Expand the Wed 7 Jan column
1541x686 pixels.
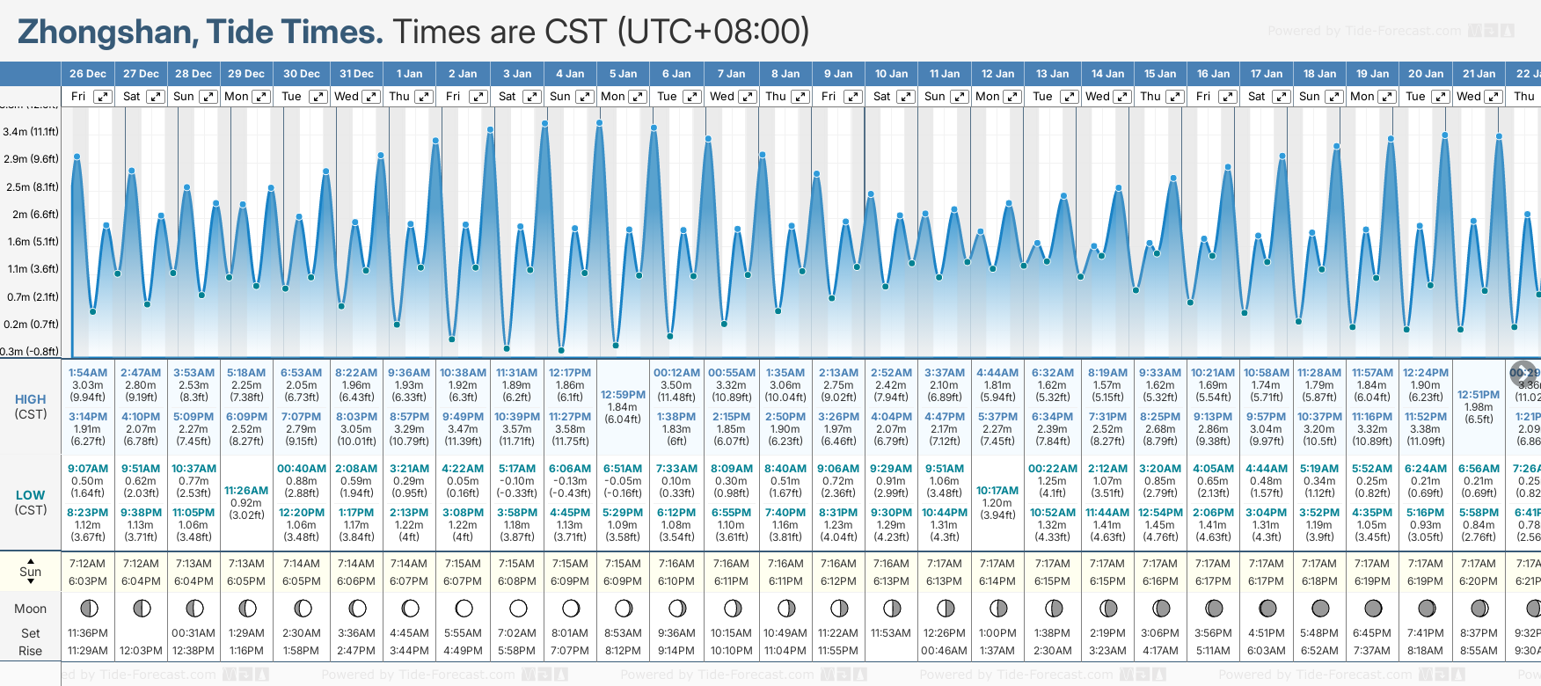748,97
